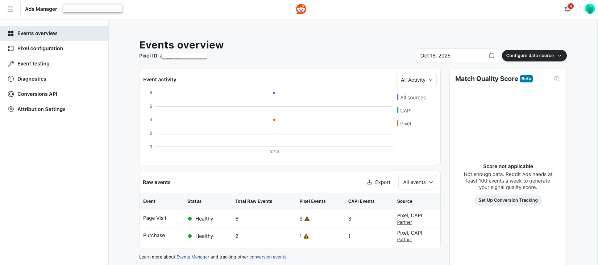Image resolution: width=598 pixels, height=265 pixels.
Task: Click the Conversions API circle icon
Action: coord(11,94)
